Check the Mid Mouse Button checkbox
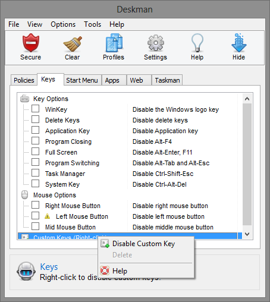Screen dimensions: 270x302 pos(35,227)
